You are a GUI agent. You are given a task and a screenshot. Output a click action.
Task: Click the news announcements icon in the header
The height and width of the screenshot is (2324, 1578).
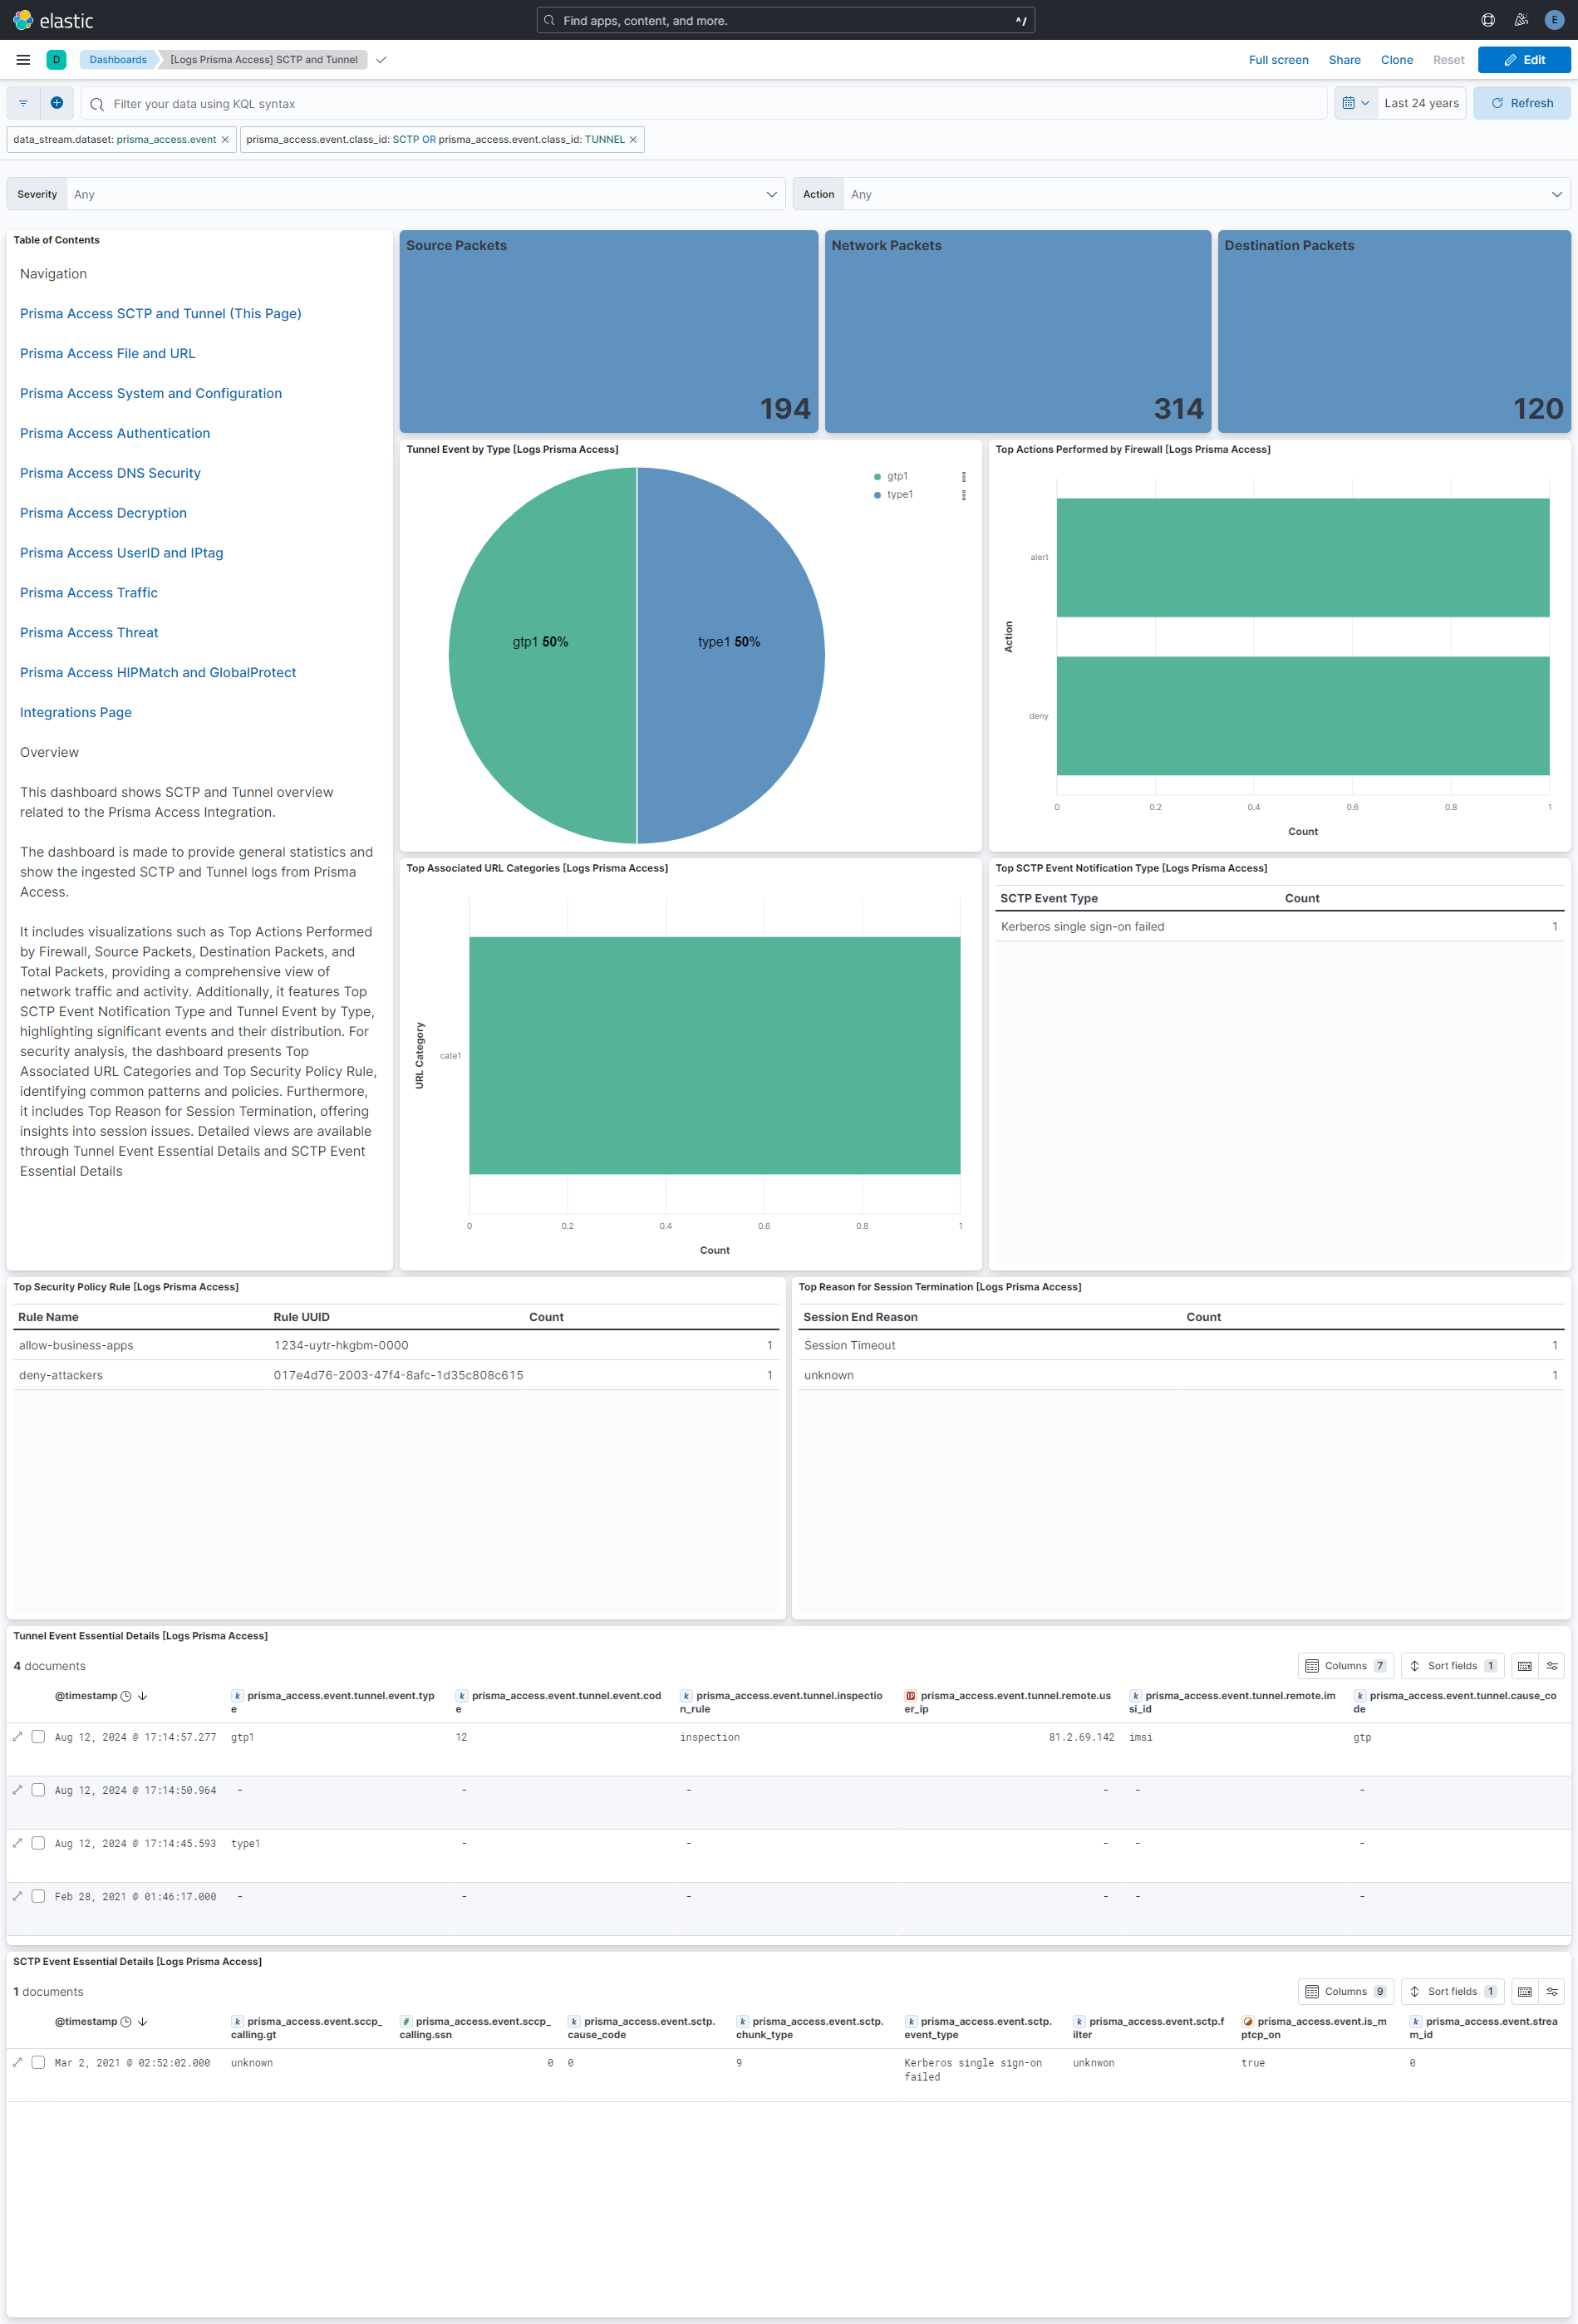pos(1521,19)
